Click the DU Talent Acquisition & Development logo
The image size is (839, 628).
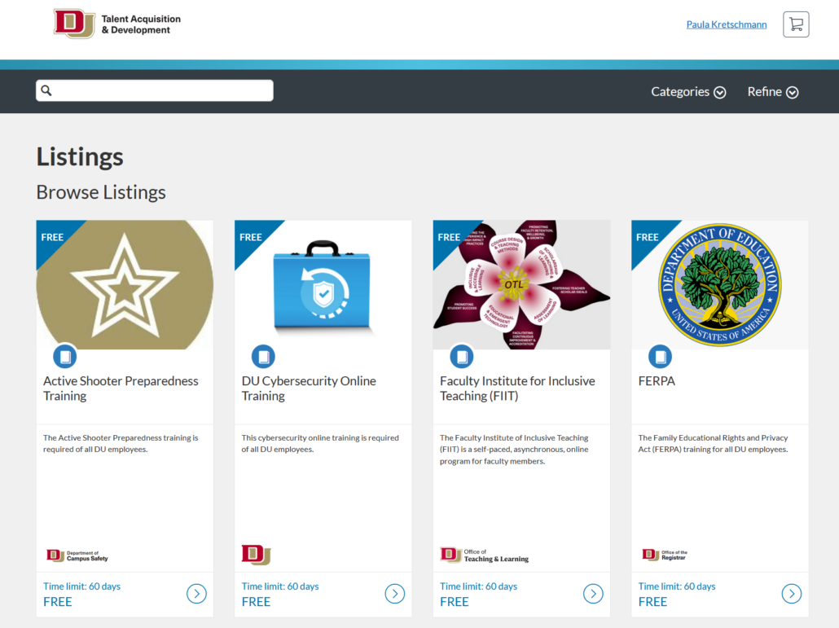(117, 24)
